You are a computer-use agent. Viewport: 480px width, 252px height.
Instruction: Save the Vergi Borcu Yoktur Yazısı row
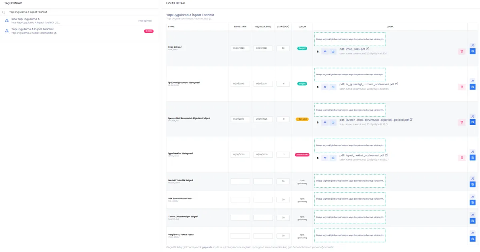pyautogui.click(x=472, y=239)
